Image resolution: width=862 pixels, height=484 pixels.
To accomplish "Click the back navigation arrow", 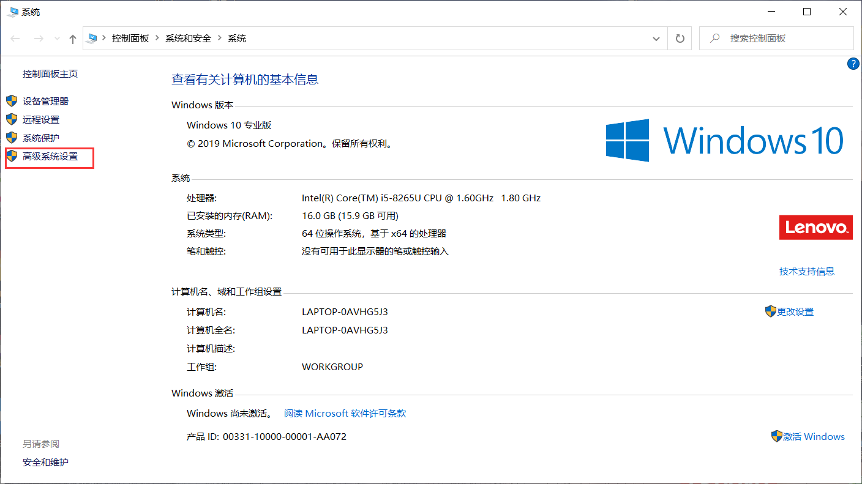I will click(x=16, y=39).
